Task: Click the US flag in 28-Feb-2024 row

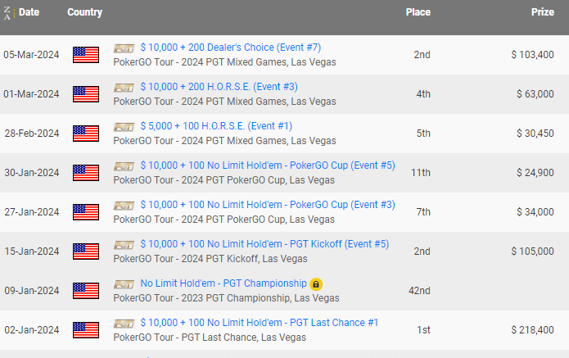Action: click(86, 134)
